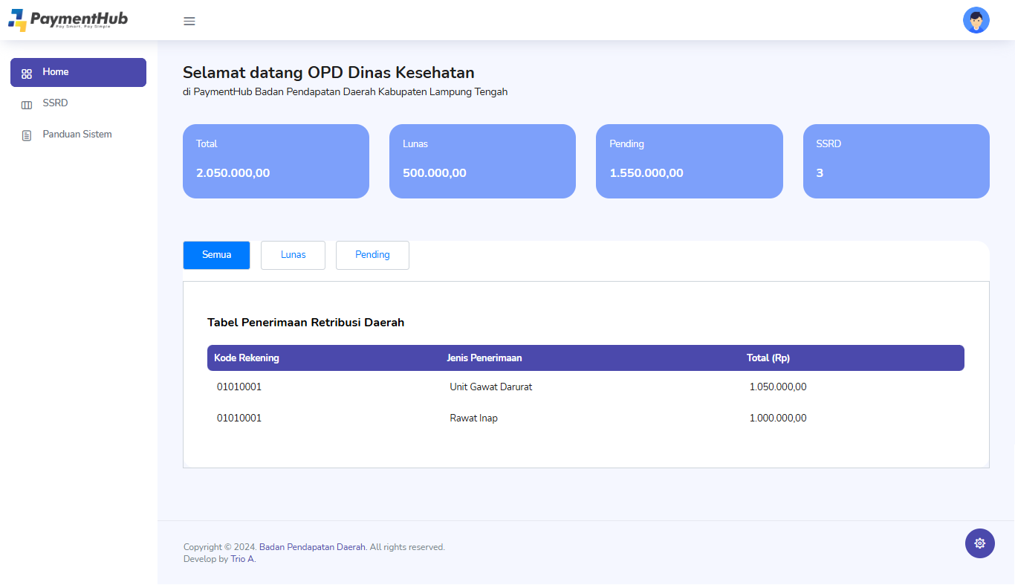Open Panduan Sistem from the sidebar
Image resolution: width=1015 pixels, height=585 pixels.
(77, 135)
